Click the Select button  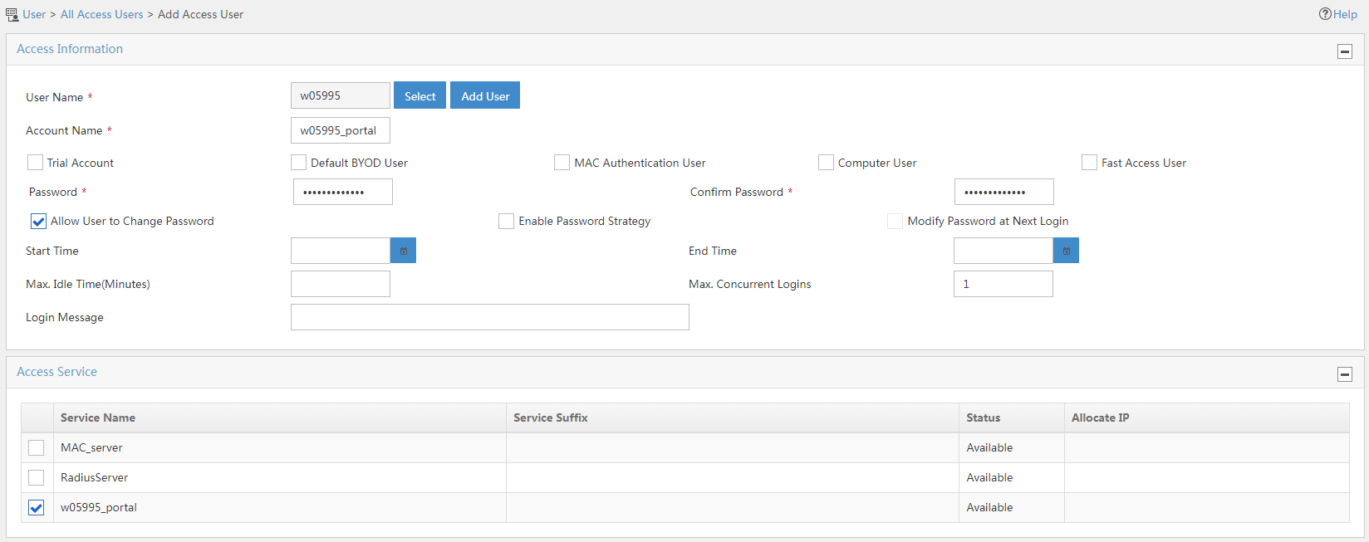[420, 95]
